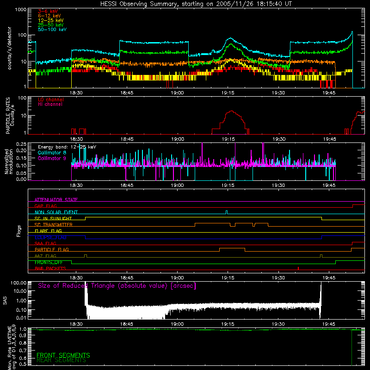
Task: Select the cyan '50-100 keV' legend entry
Action: pos(52,30)
